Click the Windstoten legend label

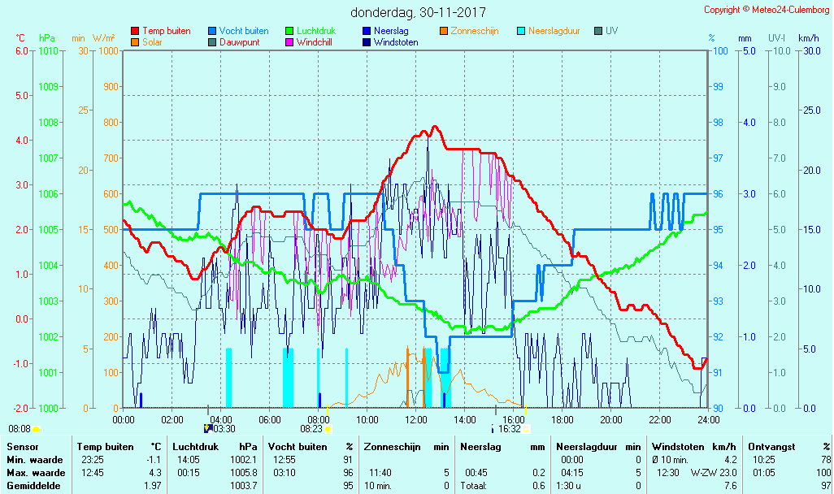[x=396, y=42]
